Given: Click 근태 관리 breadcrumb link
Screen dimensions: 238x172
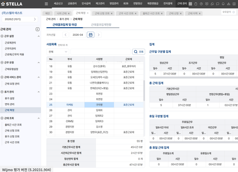Looking at the screenshot, I should point(51,19).
